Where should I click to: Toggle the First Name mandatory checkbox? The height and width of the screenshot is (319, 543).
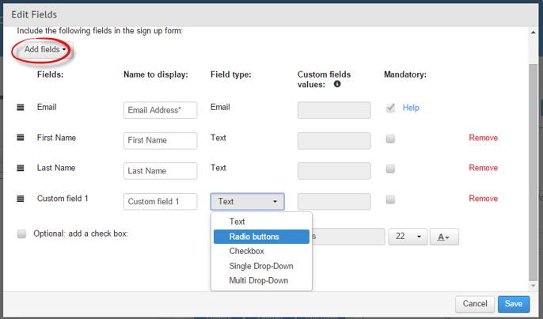[x=390, y=139]
